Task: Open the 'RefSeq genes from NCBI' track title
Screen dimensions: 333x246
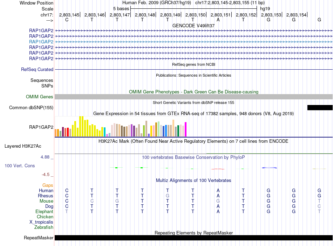Action: click(x=193, y=64)
